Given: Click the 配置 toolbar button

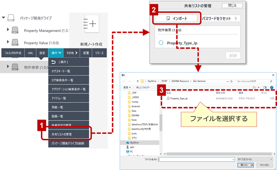Looking at the screenshot, I should (86, 53).
